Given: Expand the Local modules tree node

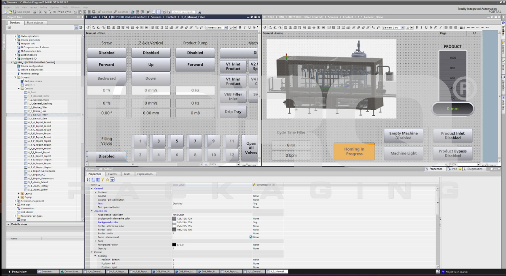Looking at the screenshot, I should tap(16, 55).
